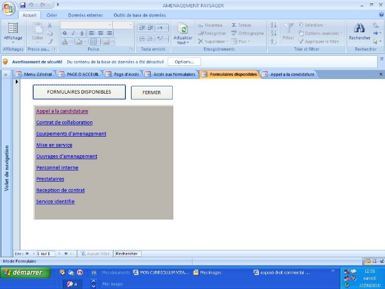
Task: Click the Filtrer funnel icon
Action: coord(288,29)
